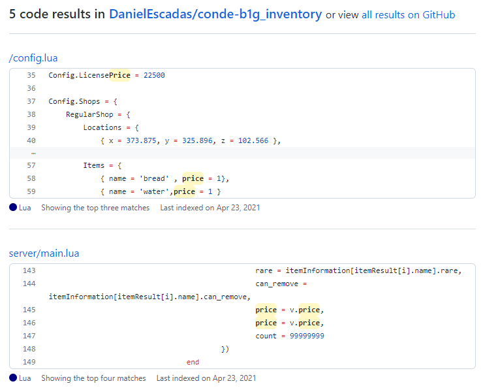
Task: Click line number 147 at count
Action: [x=29, y=336]
